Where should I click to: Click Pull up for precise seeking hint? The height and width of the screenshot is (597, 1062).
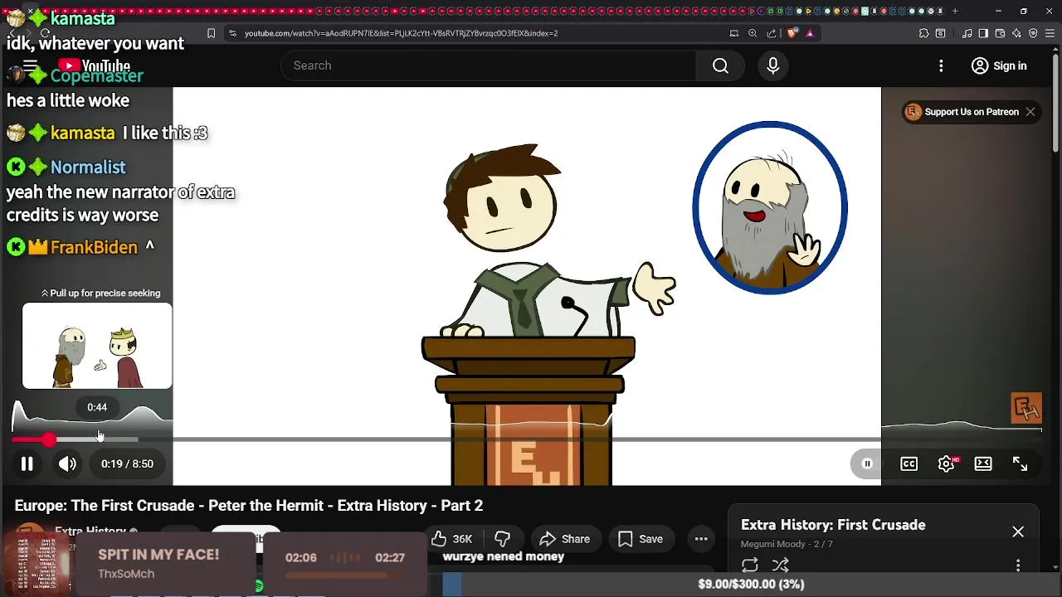pyautogui.click(x=100, y=293)
